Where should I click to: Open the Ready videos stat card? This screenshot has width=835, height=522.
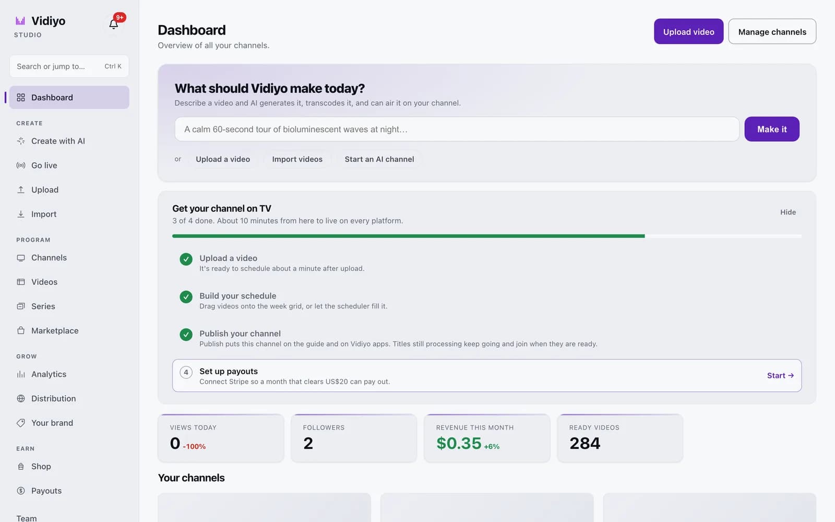click(620, 438)
